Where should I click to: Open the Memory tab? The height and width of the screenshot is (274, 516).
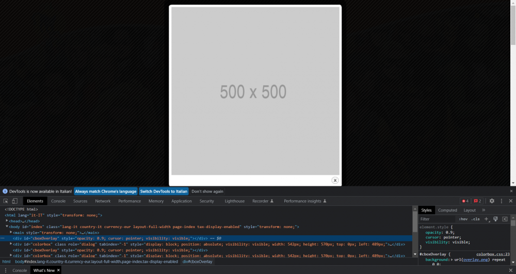click(156, 201)
